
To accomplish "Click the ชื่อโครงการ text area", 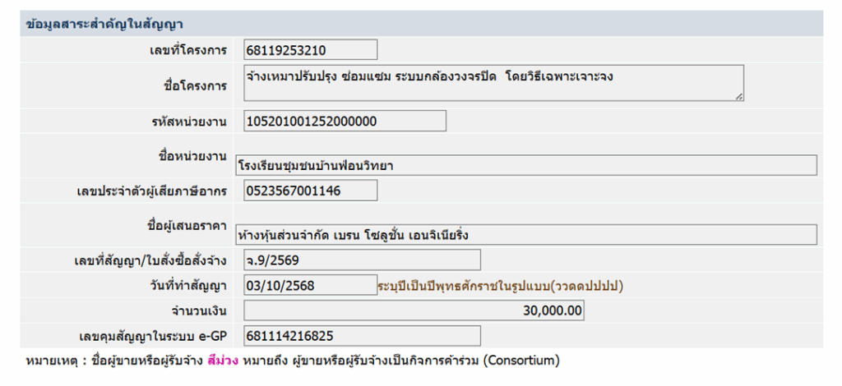I will (493, 83).
